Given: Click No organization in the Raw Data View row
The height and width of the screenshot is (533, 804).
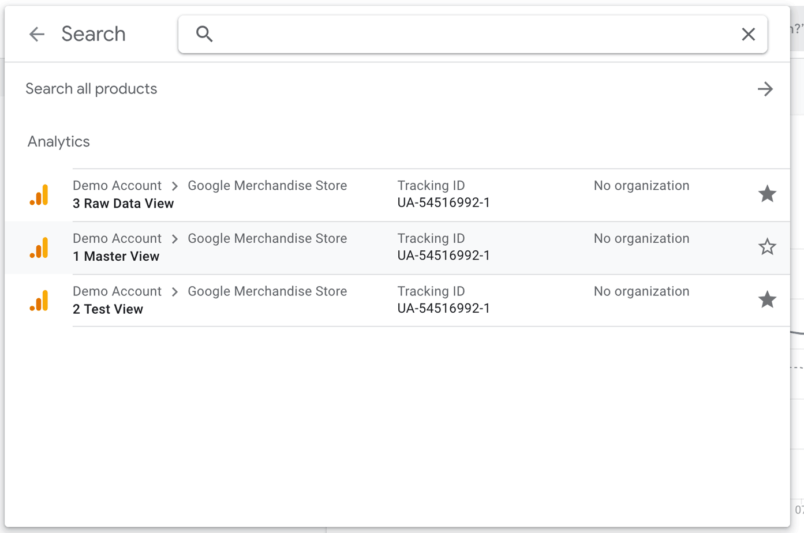Looking at the screenshot, I should pos(641,186).
